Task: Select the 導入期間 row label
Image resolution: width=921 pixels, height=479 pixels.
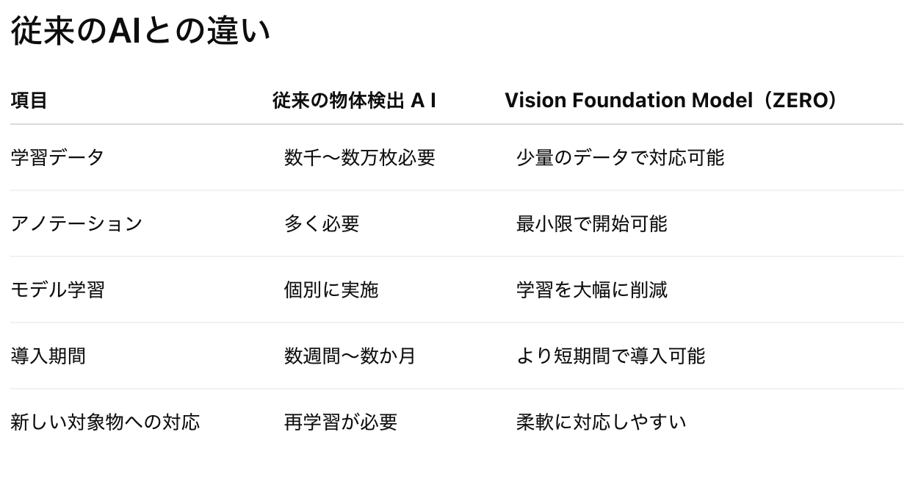Action: click(48, 356)
